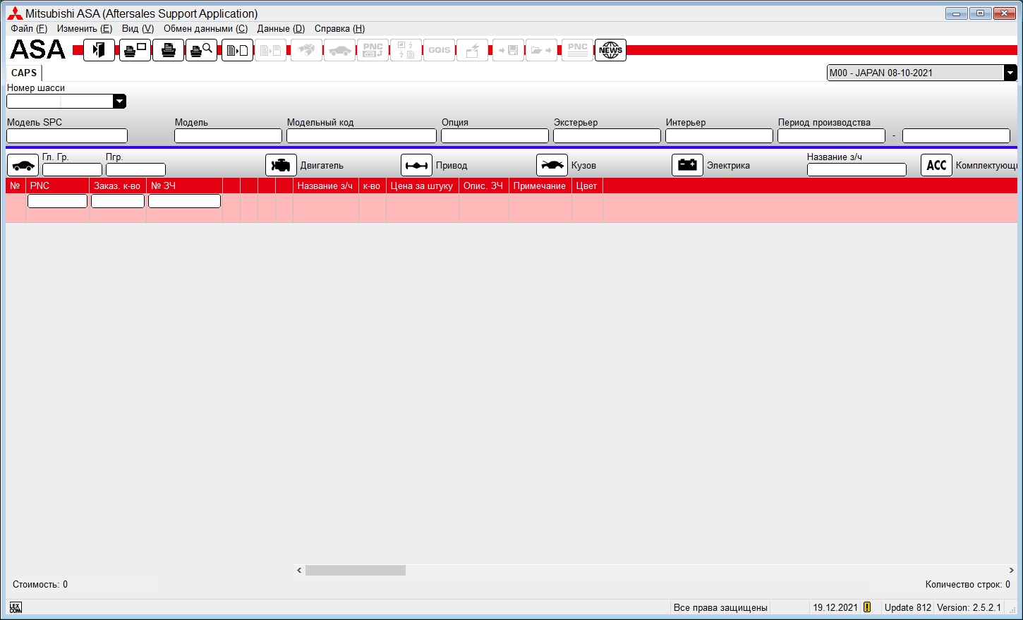Click the ASA logo
Viewport: 1023px width, 620px height.
37,49
